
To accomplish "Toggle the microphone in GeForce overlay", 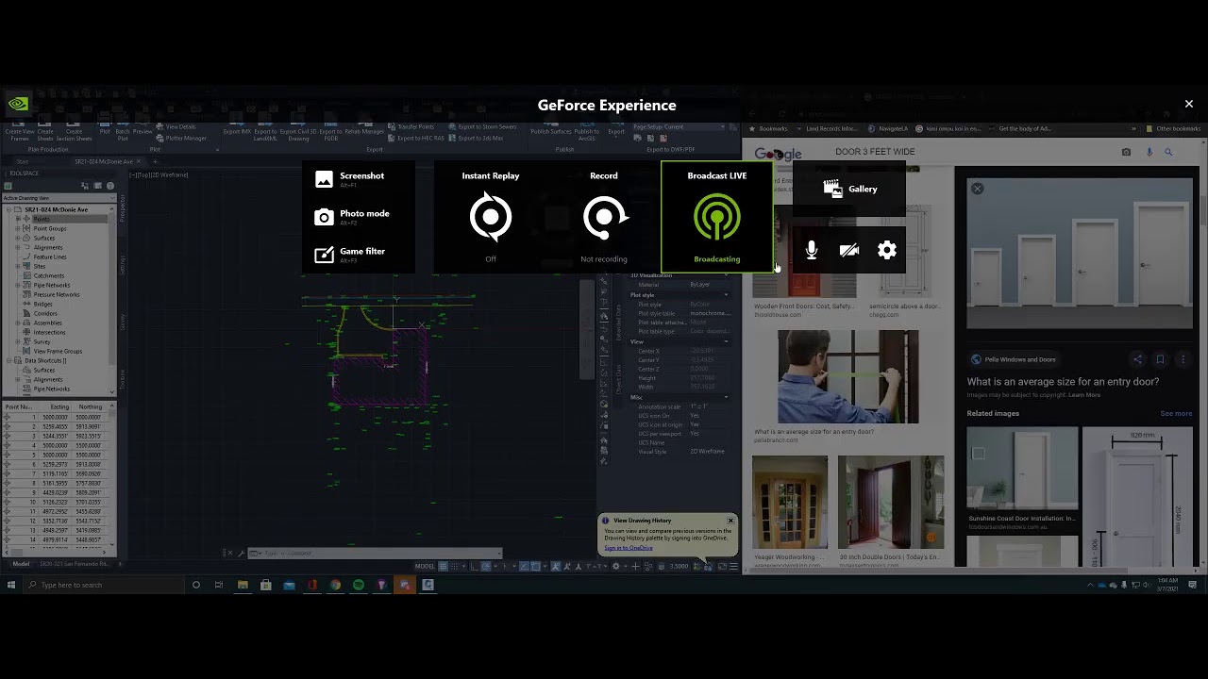I will (812, 250).
